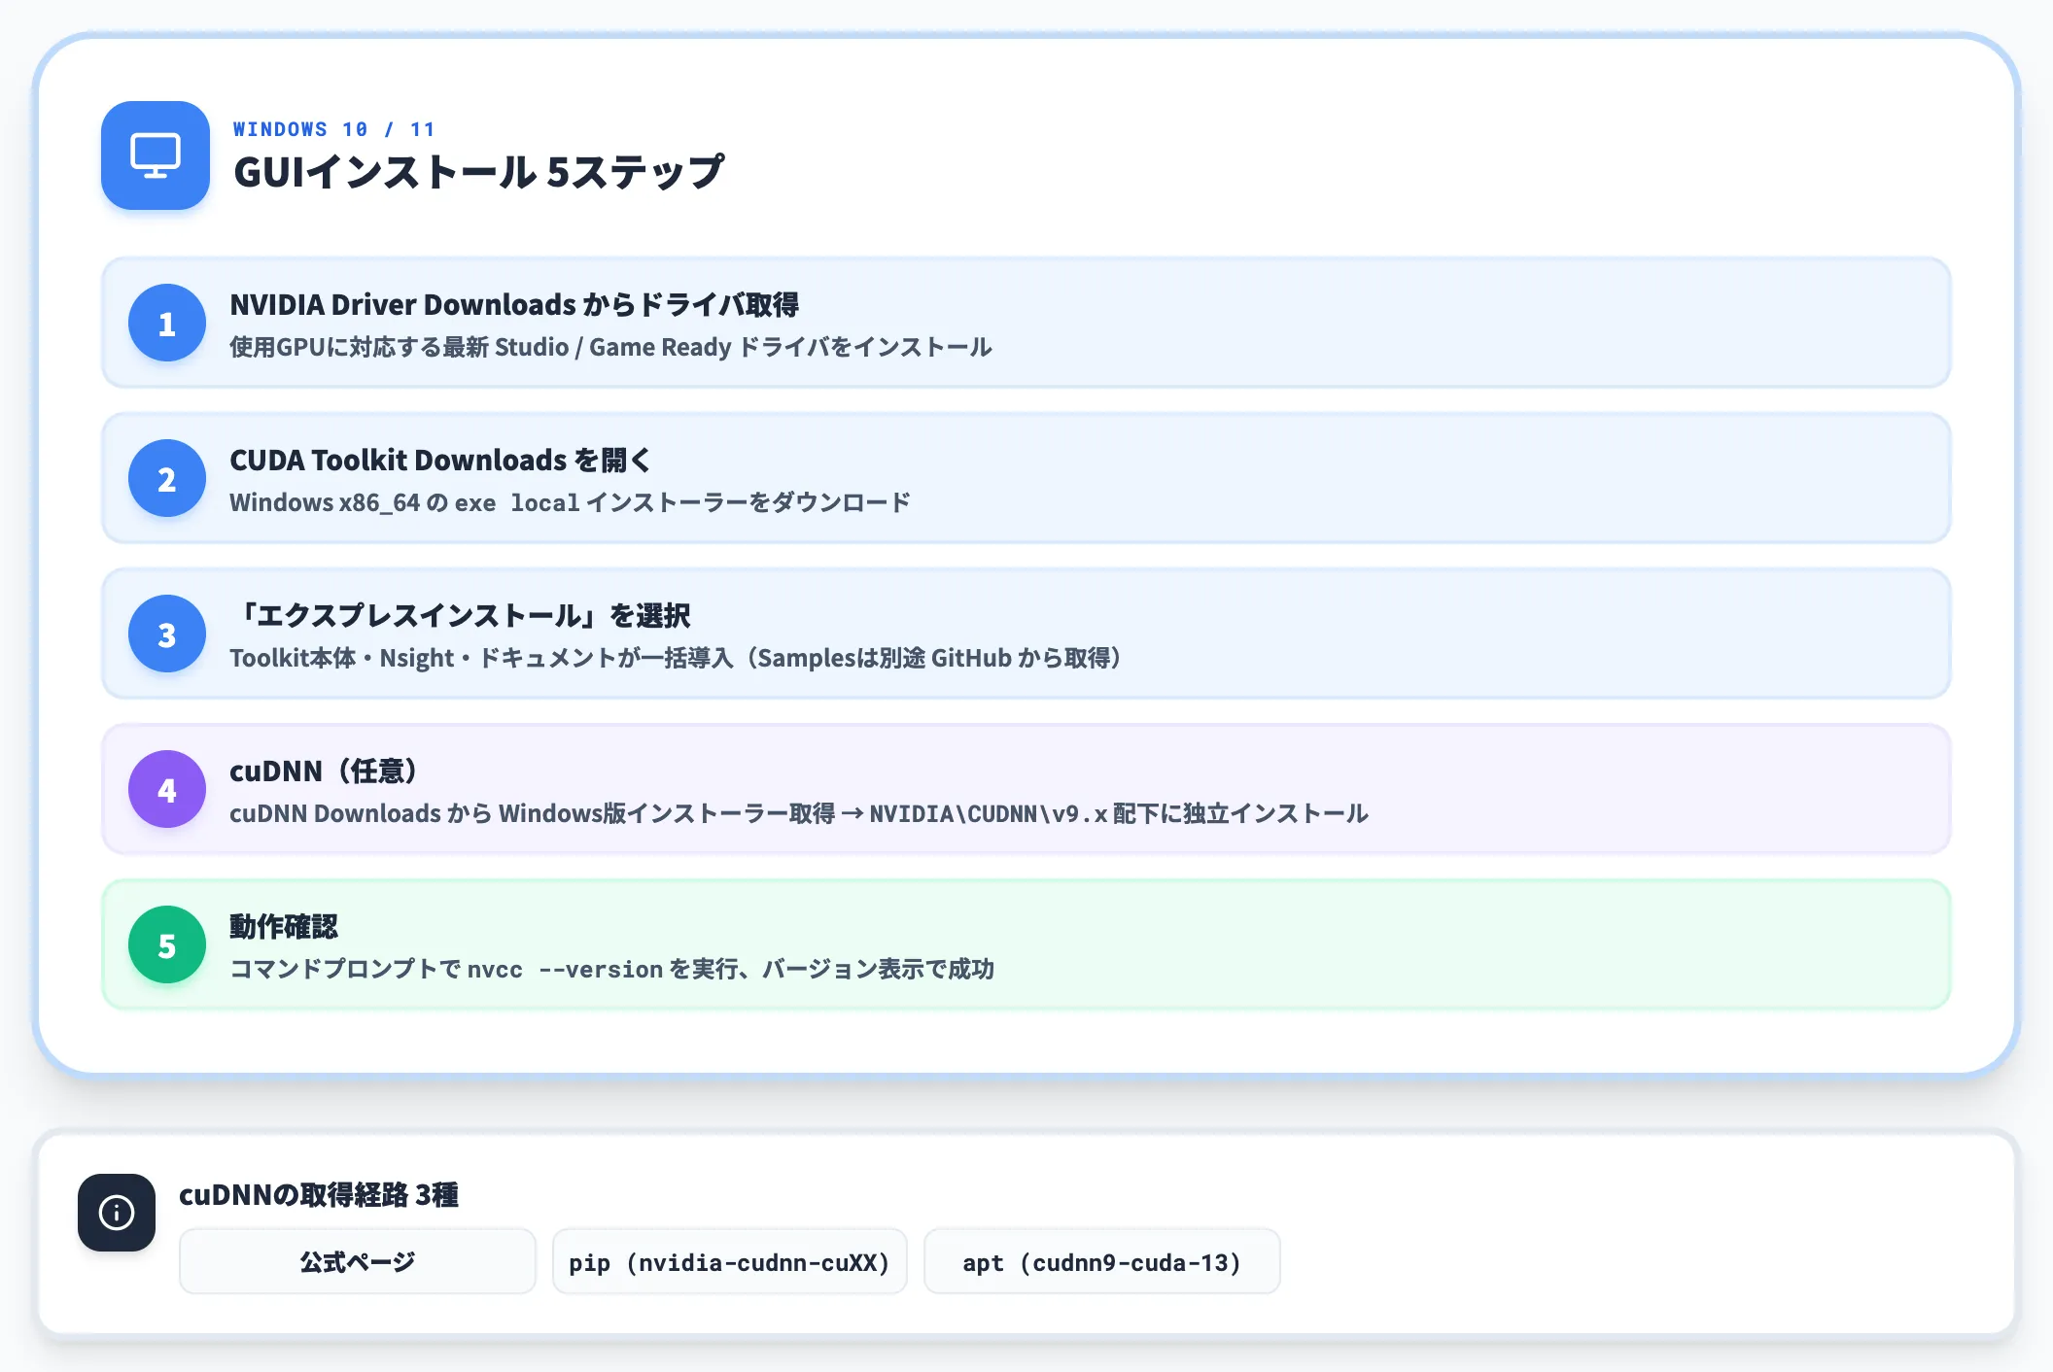Click the Studio / Game Ready driver description
The width and height of the screenshot is (2053, 1372).
click(610, 347)
